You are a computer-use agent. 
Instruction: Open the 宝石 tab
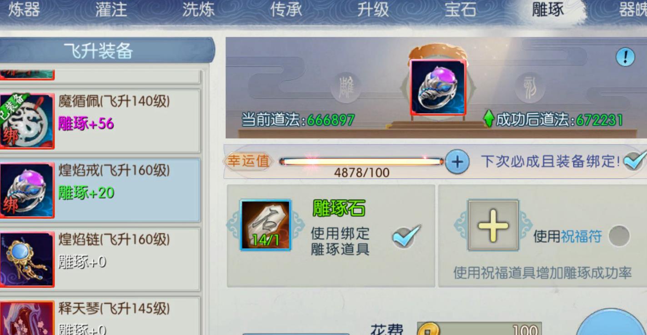(460, 10)
